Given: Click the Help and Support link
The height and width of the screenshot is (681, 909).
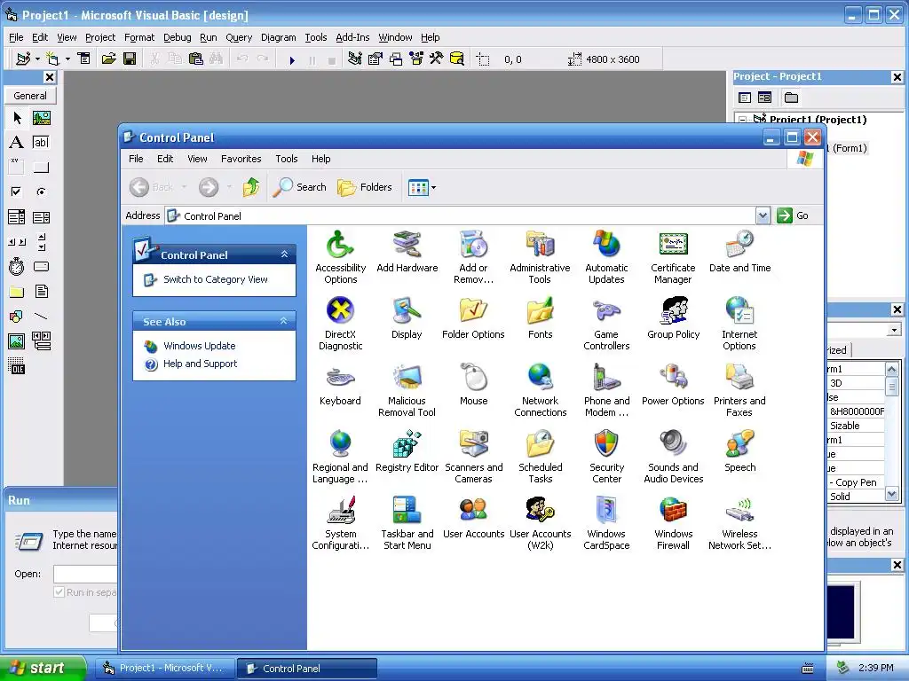Looking at the screenshot, I should point(200,364).
